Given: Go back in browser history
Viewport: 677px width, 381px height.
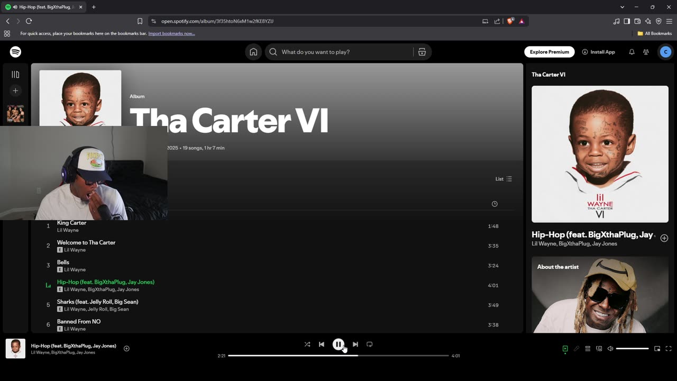Looking at the screenshot, I should (x=7, y=21).
